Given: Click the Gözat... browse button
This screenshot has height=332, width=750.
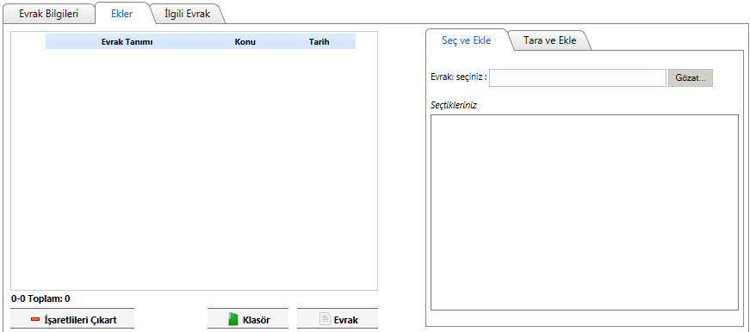Looking at the screenshot, I should click(691, 78).
